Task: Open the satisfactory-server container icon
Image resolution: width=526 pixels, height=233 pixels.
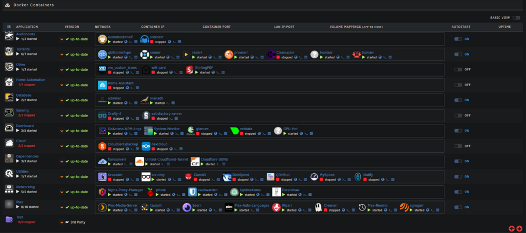Action: click(146, 115)
